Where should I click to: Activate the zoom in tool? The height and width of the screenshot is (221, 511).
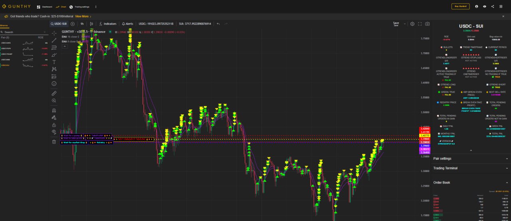point(54,101)
